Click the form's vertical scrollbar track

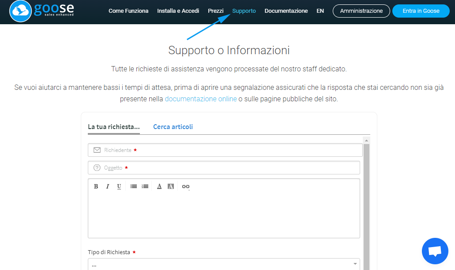366,207
